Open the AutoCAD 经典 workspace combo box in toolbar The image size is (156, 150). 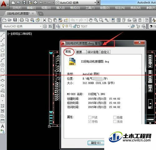pos(22,26)
